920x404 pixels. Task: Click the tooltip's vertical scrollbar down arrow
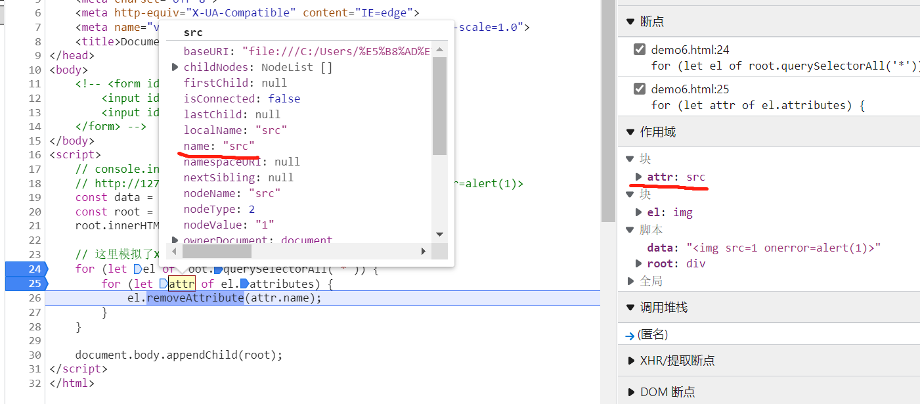[440, 235]
